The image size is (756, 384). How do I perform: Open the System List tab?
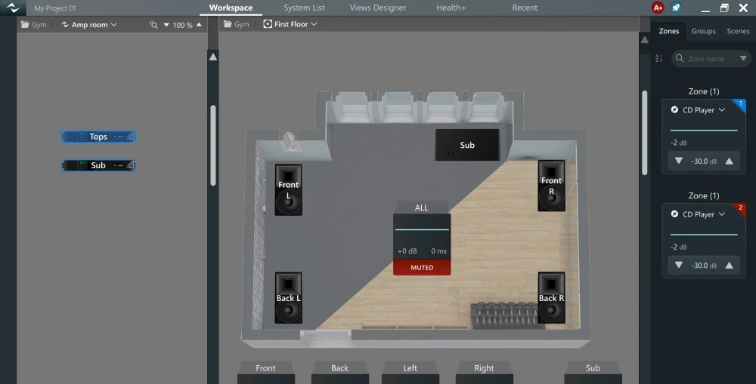tap(304, 8)
